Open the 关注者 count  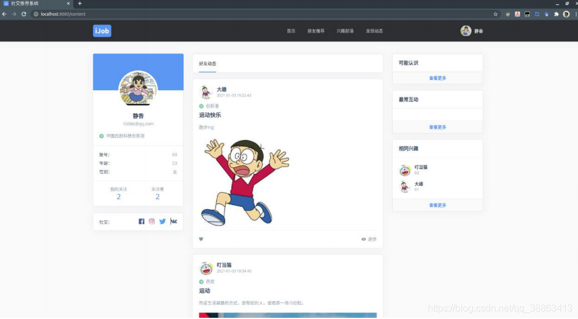click(157, 196)
